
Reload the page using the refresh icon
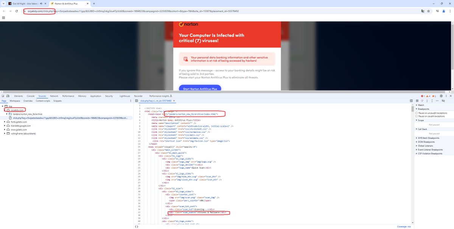[x=17, y=11]
